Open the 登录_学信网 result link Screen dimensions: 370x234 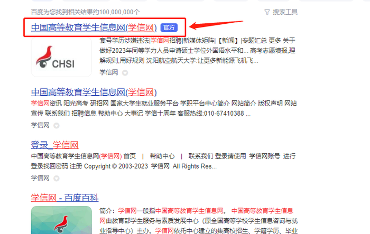pos(54,145)
